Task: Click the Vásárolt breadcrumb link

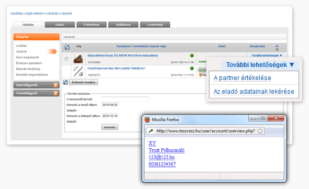Action: 67,14
